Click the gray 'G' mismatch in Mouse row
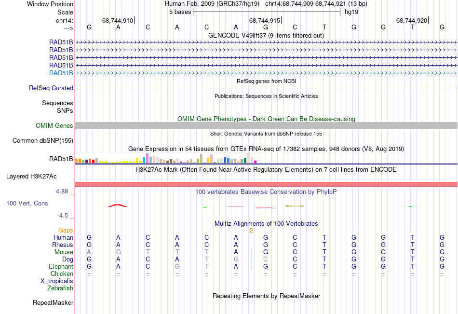The width and height of the screenshot is (458, 314). tap(118, 252)
